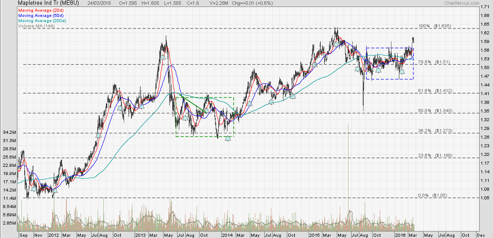Click the 2016 year label on time axis

[x=400, y=235]
